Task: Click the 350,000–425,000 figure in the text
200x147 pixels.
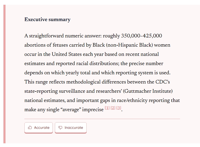Action: click(x=141, y=36)
